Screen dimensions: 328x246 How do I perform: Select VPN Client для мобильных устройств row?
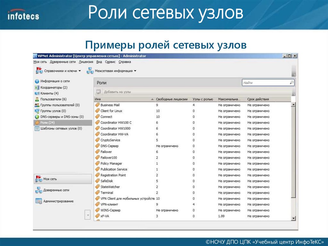[193, 199]
